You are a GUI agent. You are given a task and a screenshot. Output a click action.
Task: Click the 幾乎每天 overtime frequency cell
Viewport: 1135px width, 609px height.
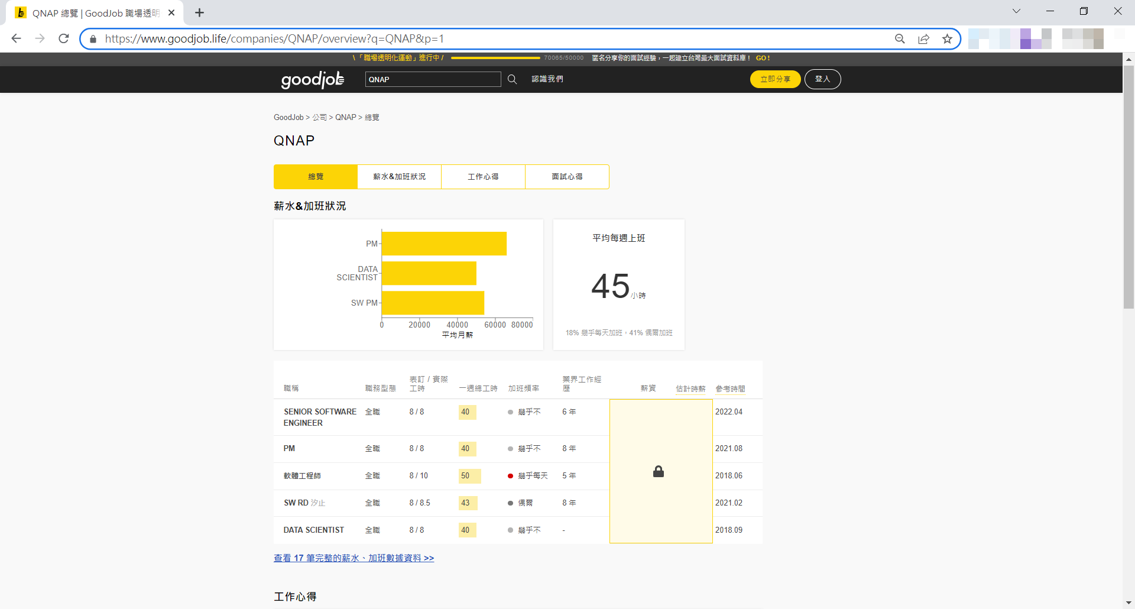pyautogui.click(x=528, y=476)
